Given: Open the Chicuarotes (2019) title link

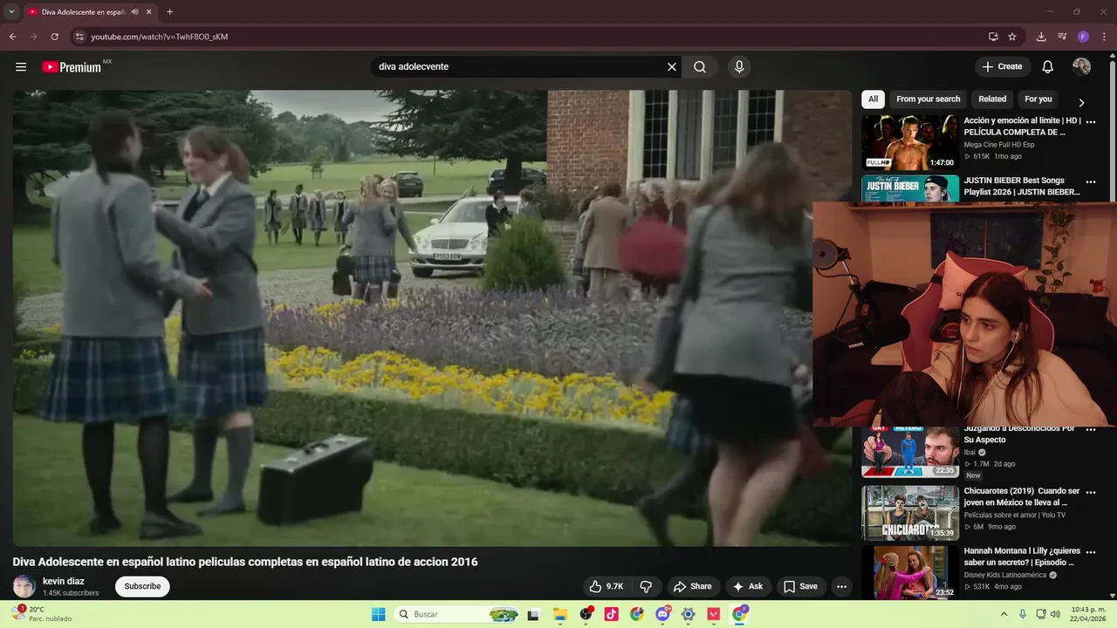Looking at the screenshot, I should pos(1022,497).
